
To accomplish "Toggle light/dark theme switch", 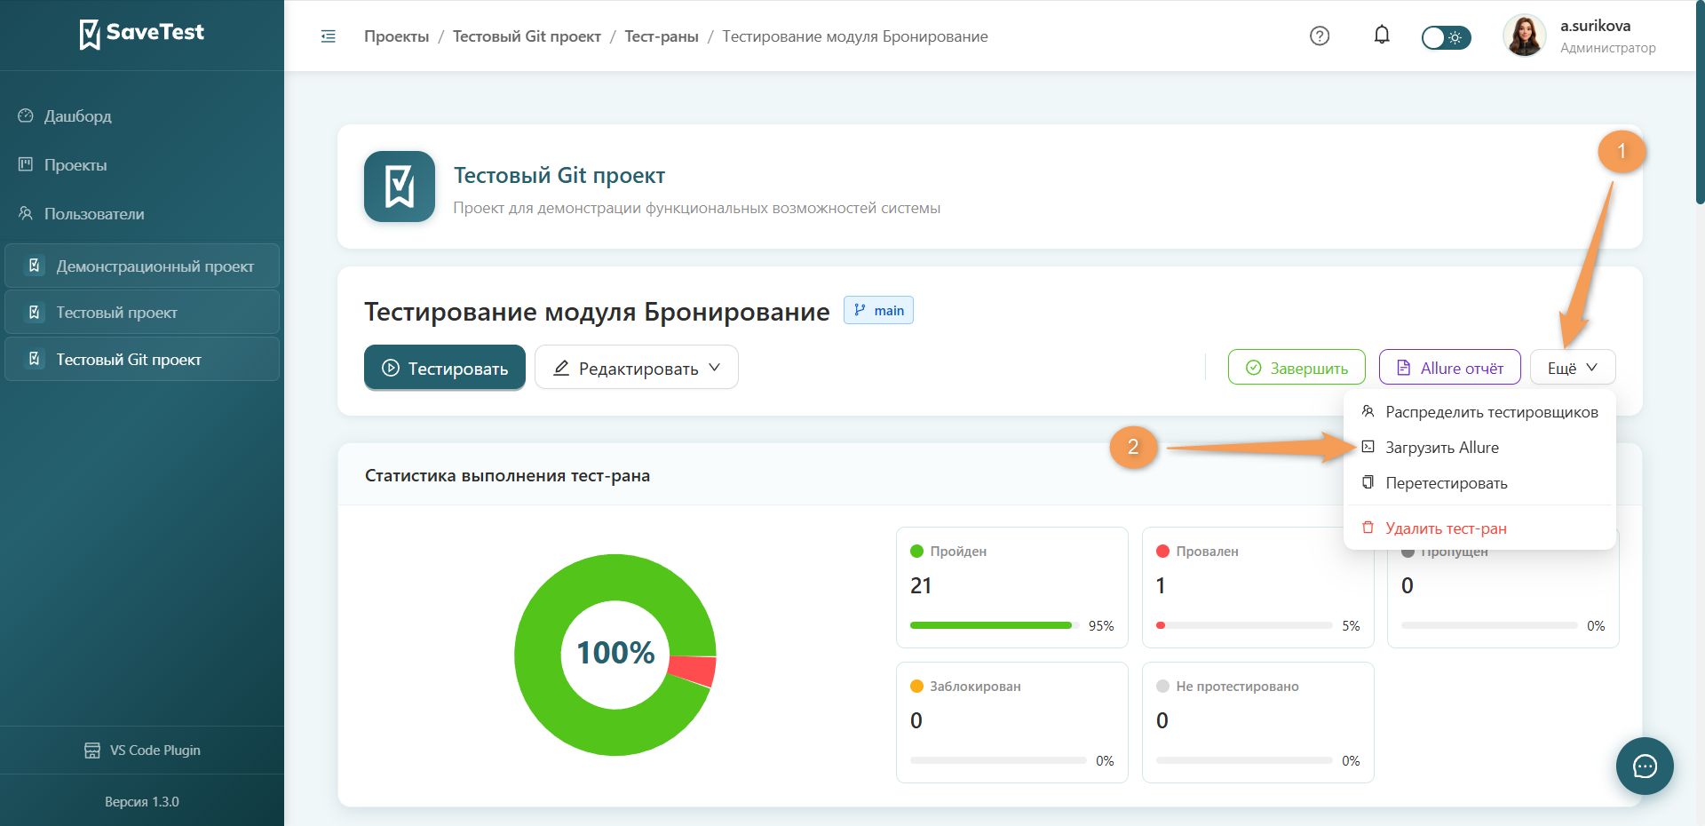I will pos(1446,37).
